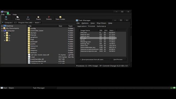Click the crashhandler.dll file icon
Image resolution: width=176 pixels, height=99 pixels.
(x=29, y=59)
